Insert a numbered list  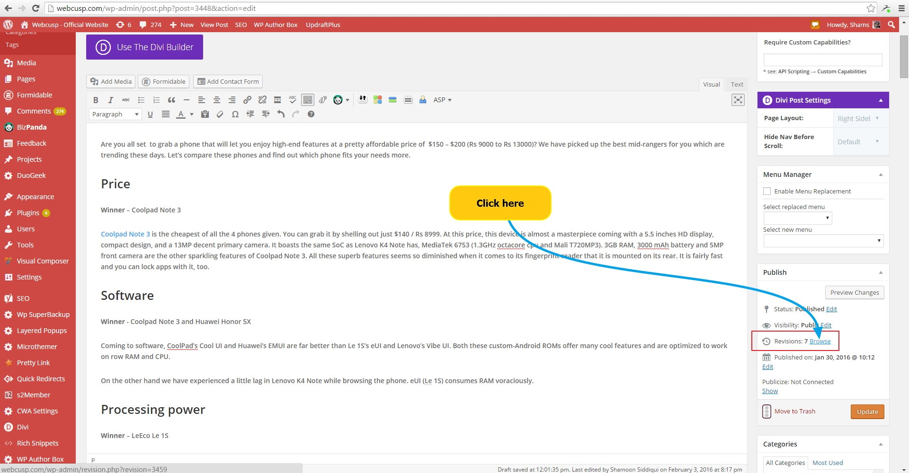click(156, 100)
